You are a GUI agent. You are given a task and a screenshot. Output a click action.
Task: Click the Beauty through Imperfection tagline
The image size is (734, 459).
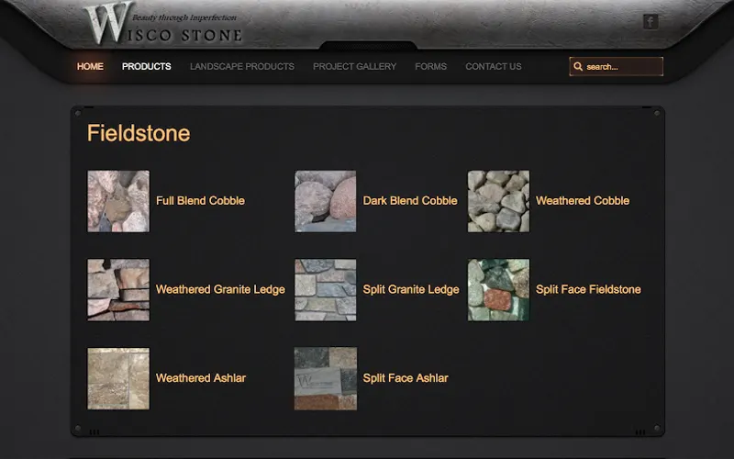pyautogui.click(x=184, y=17)
